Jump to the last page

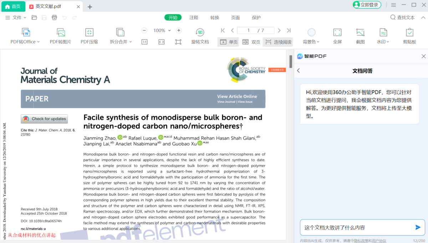pos(289,31)
